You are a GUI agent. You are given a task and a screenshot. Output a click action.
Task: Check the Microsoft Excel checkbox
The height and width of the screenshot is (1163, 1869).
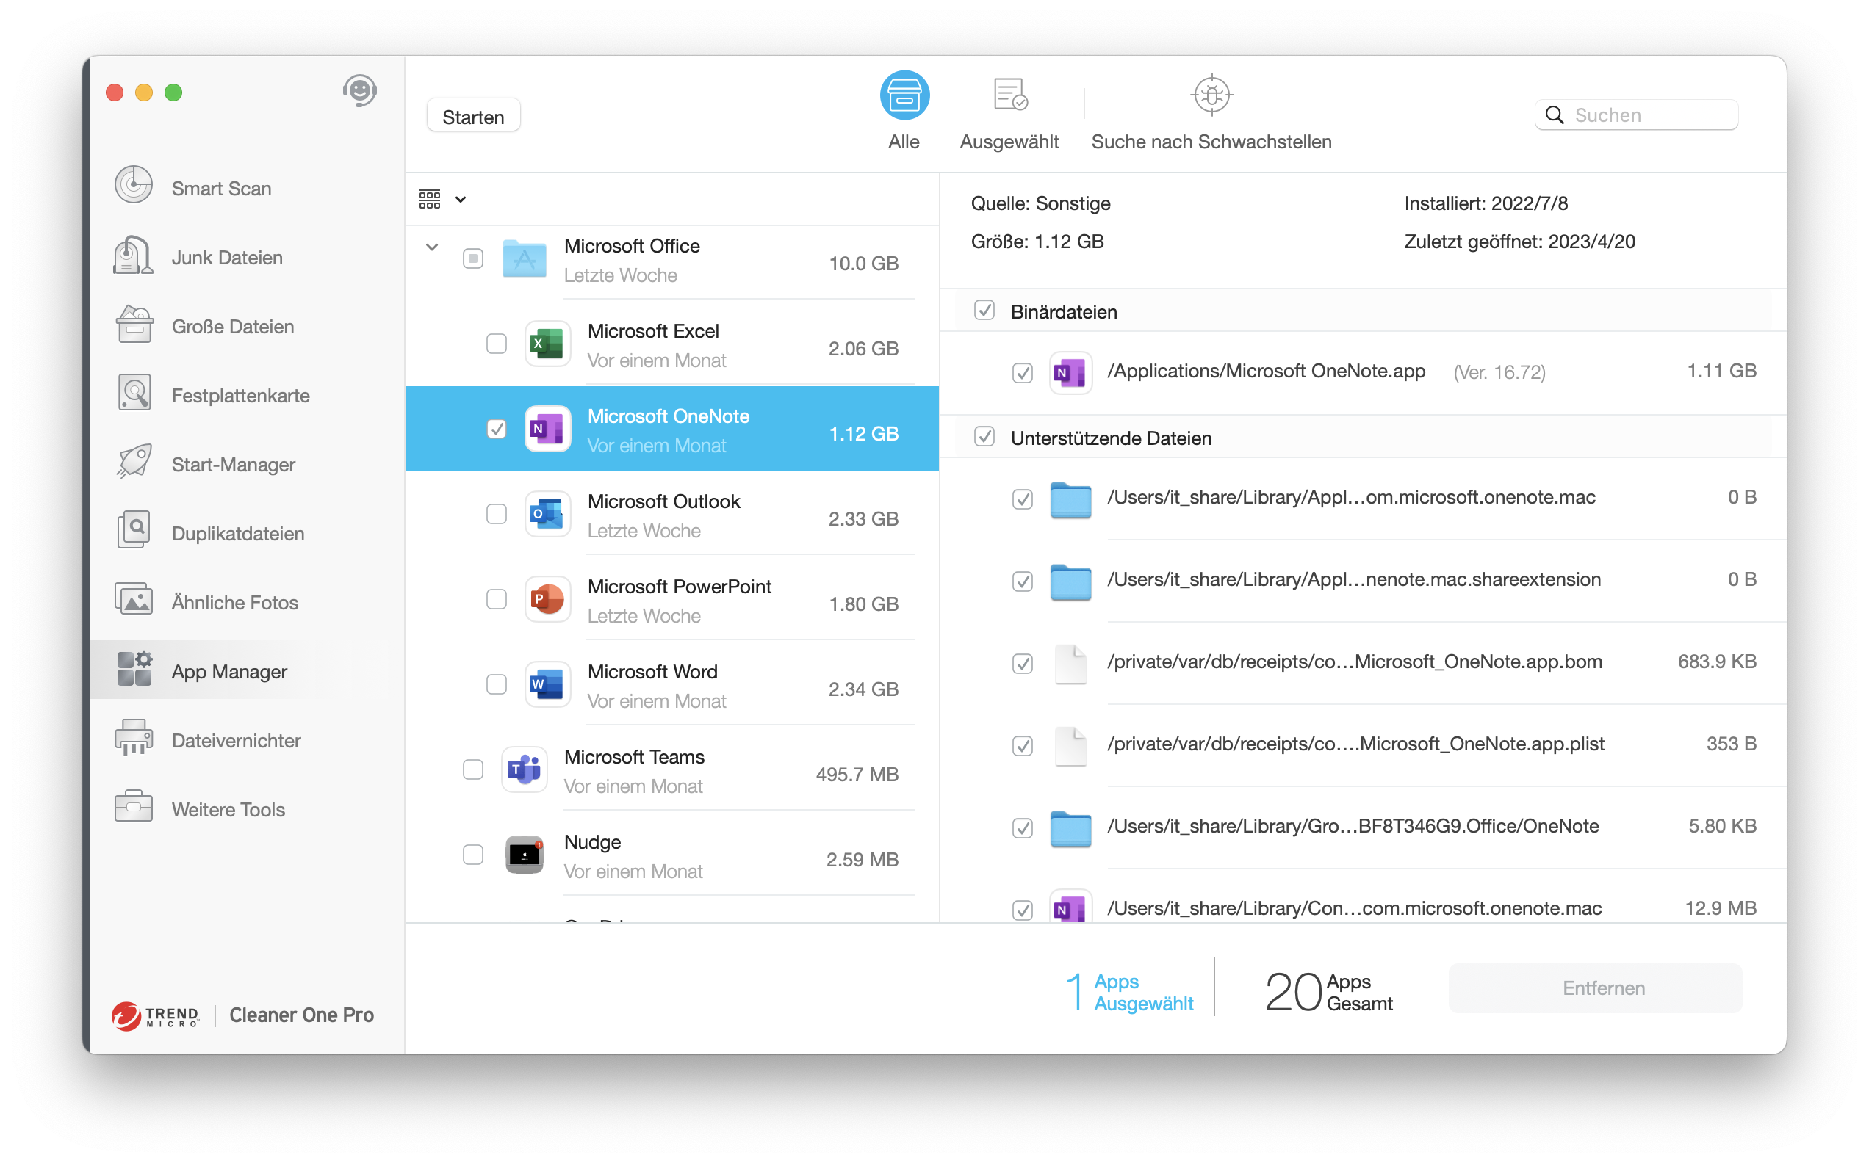point(497,344)
